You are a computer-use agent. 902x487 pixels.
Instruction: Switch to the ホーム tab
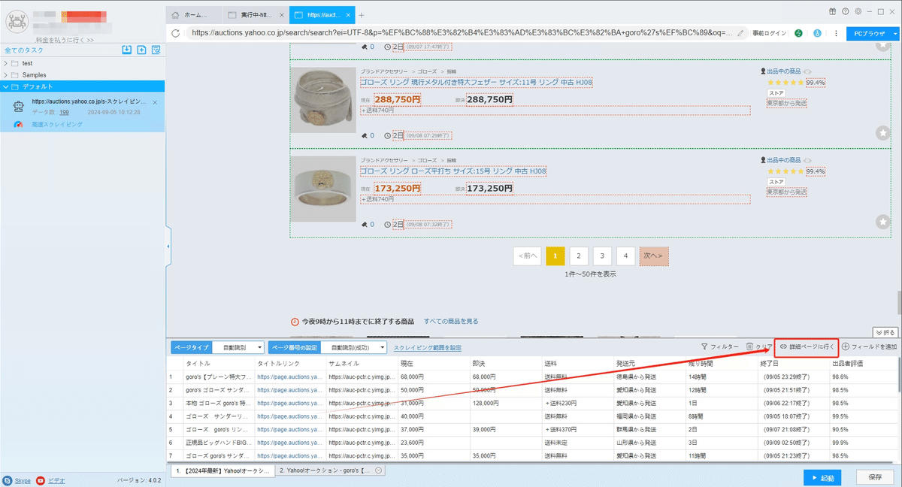point(194,15)
